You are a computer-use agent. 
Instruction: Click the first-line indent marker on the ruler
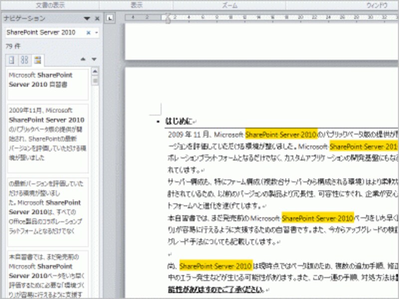coord(168,16)
